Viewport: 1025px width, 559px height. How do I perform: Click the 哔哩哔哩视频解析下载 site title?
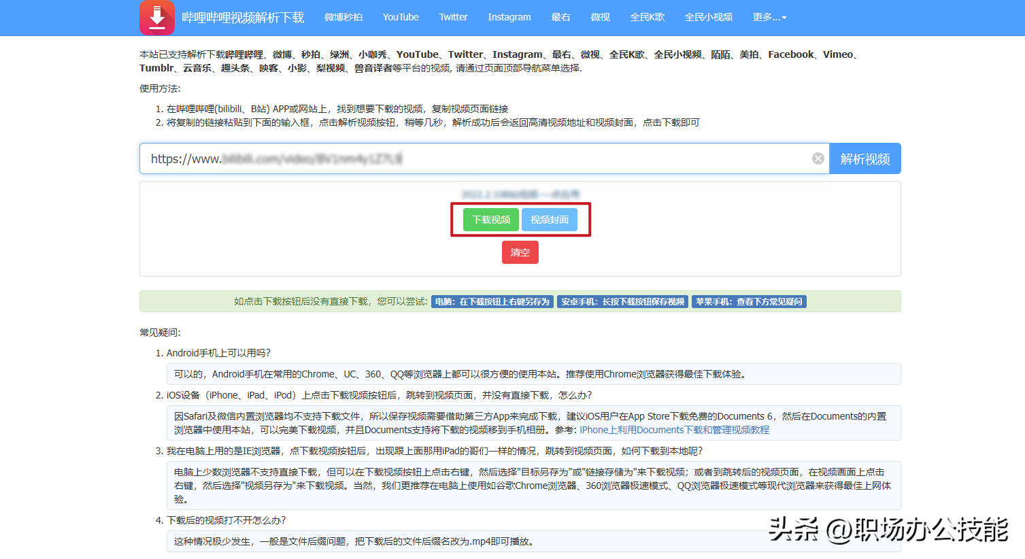click(x=243, y=18)
